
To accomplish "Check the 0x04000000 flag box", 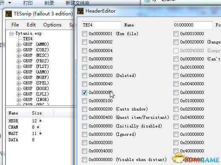I will [176, 117].
